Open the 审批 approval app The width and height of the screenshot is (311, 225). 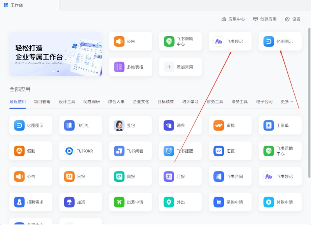[230, 125]
